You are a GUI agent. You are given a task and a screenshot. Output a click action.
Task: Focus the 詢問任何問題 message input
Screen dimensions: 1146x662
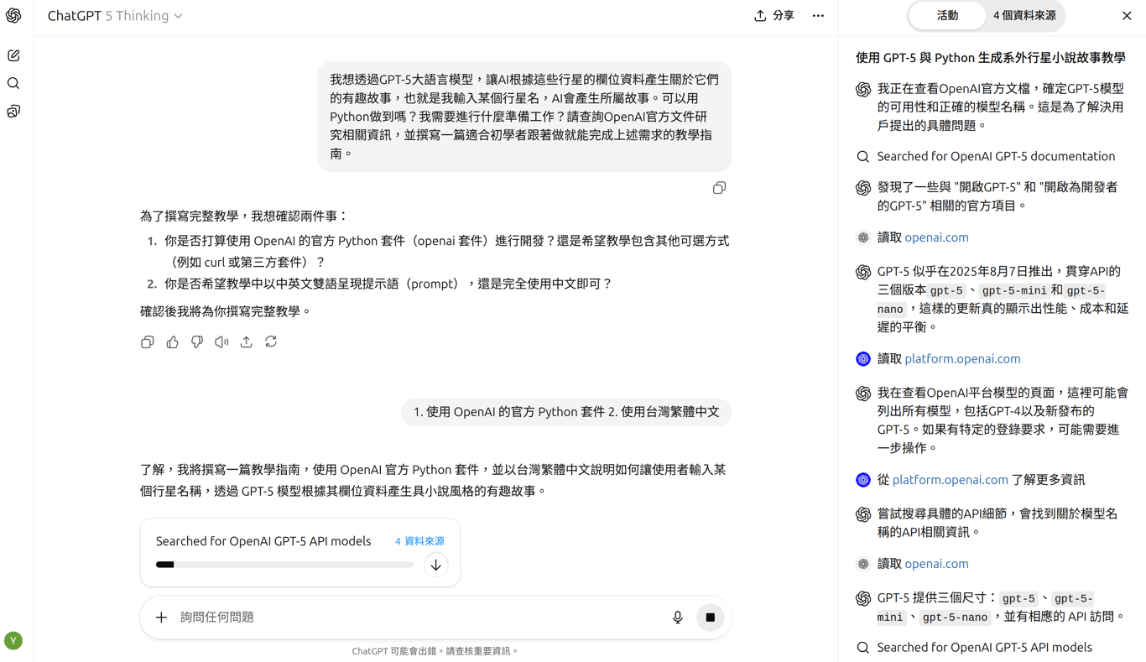419,618
